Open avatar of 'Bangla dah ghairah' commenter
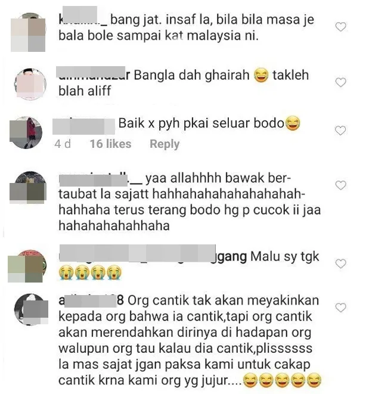366x394 pixels. [x=30, y=83]
